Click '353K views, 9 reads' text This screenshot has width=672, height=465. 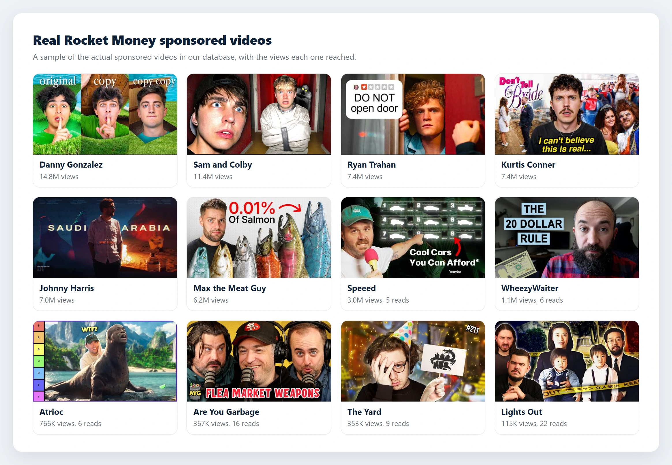pyautogui.click(x=378, y=424)
